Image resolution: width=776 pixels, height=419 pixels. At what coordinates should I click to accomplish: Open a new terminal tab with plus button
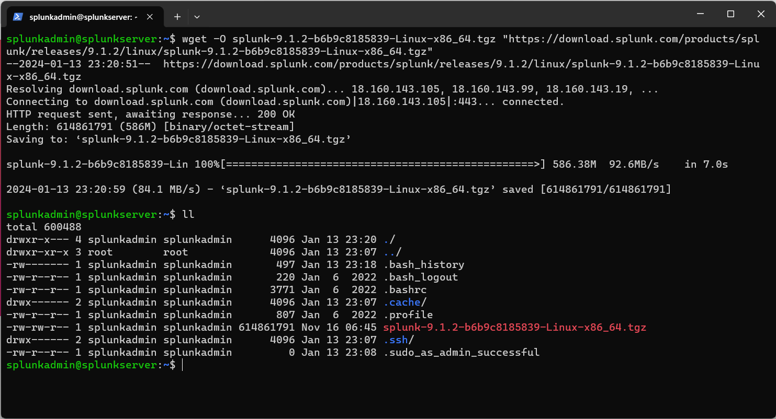point(177,17)
